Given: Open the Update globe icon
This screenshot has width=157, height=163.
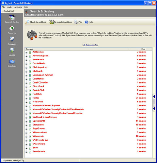Looking at the screenshot, I should [x=12, y=50].
